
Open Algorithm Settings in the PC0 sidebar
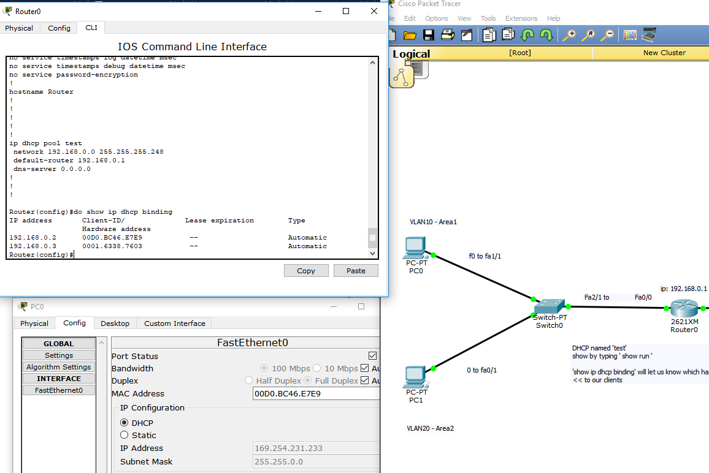pos(58,367)
